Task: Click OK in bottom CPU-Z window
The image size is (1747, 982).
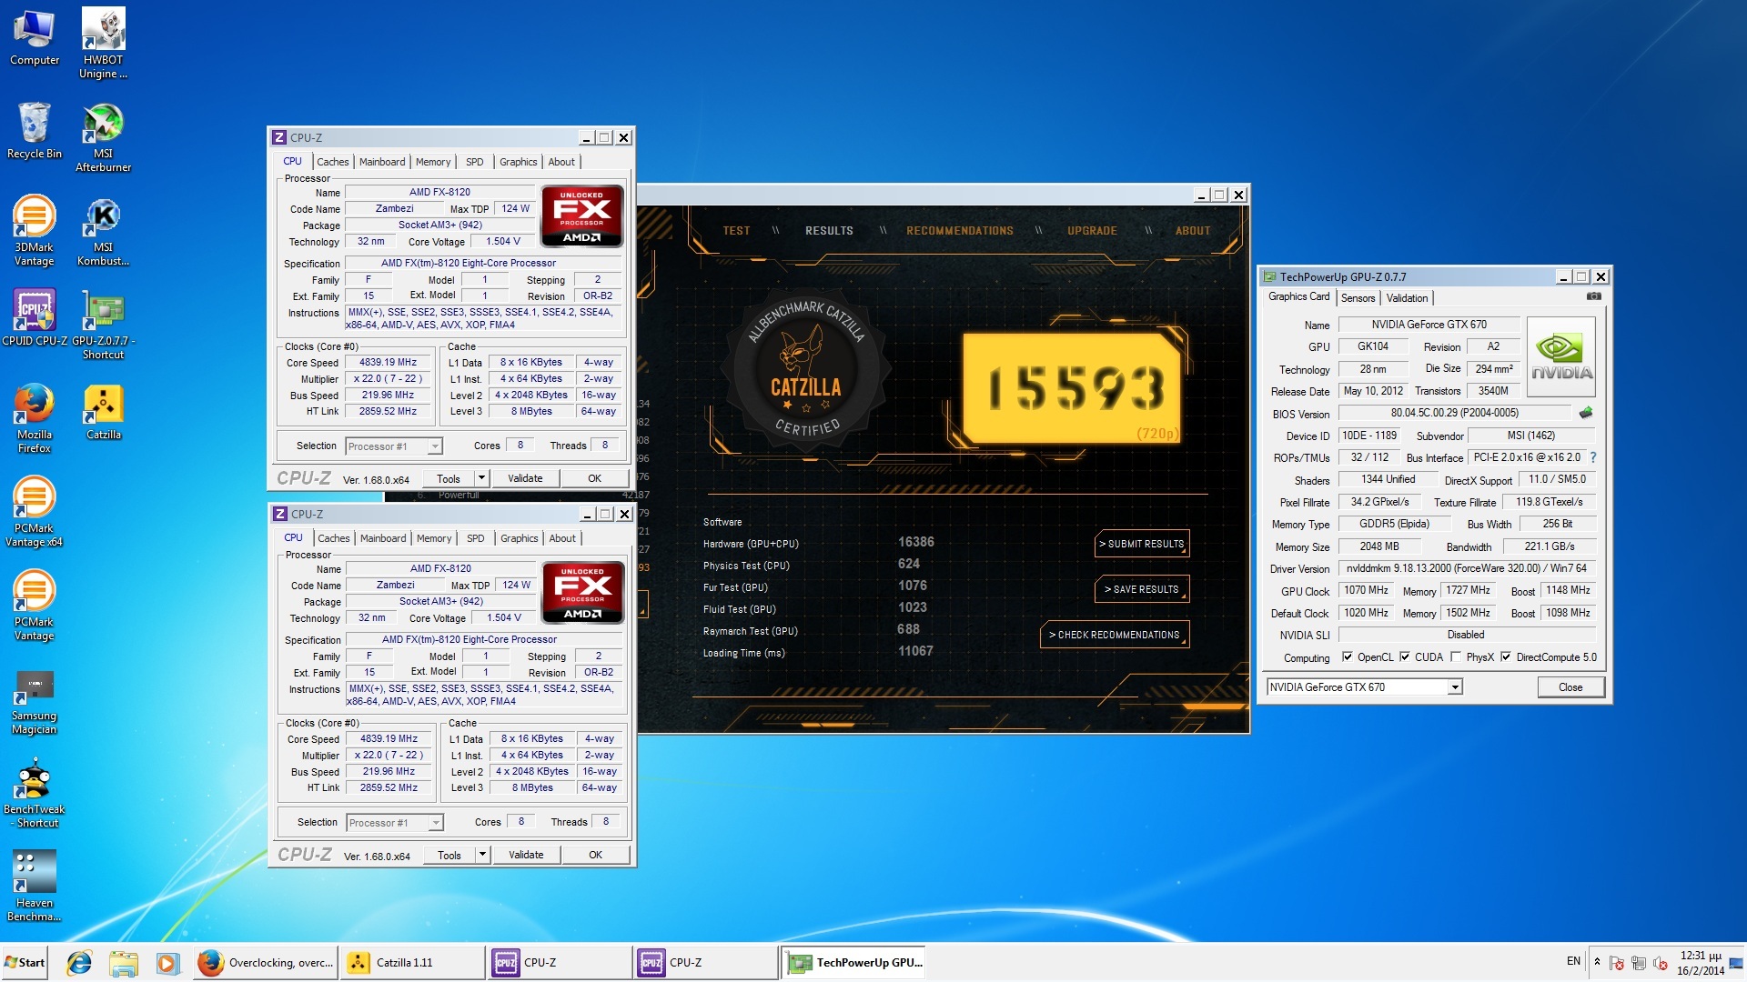Action: (x=596, y=855)
